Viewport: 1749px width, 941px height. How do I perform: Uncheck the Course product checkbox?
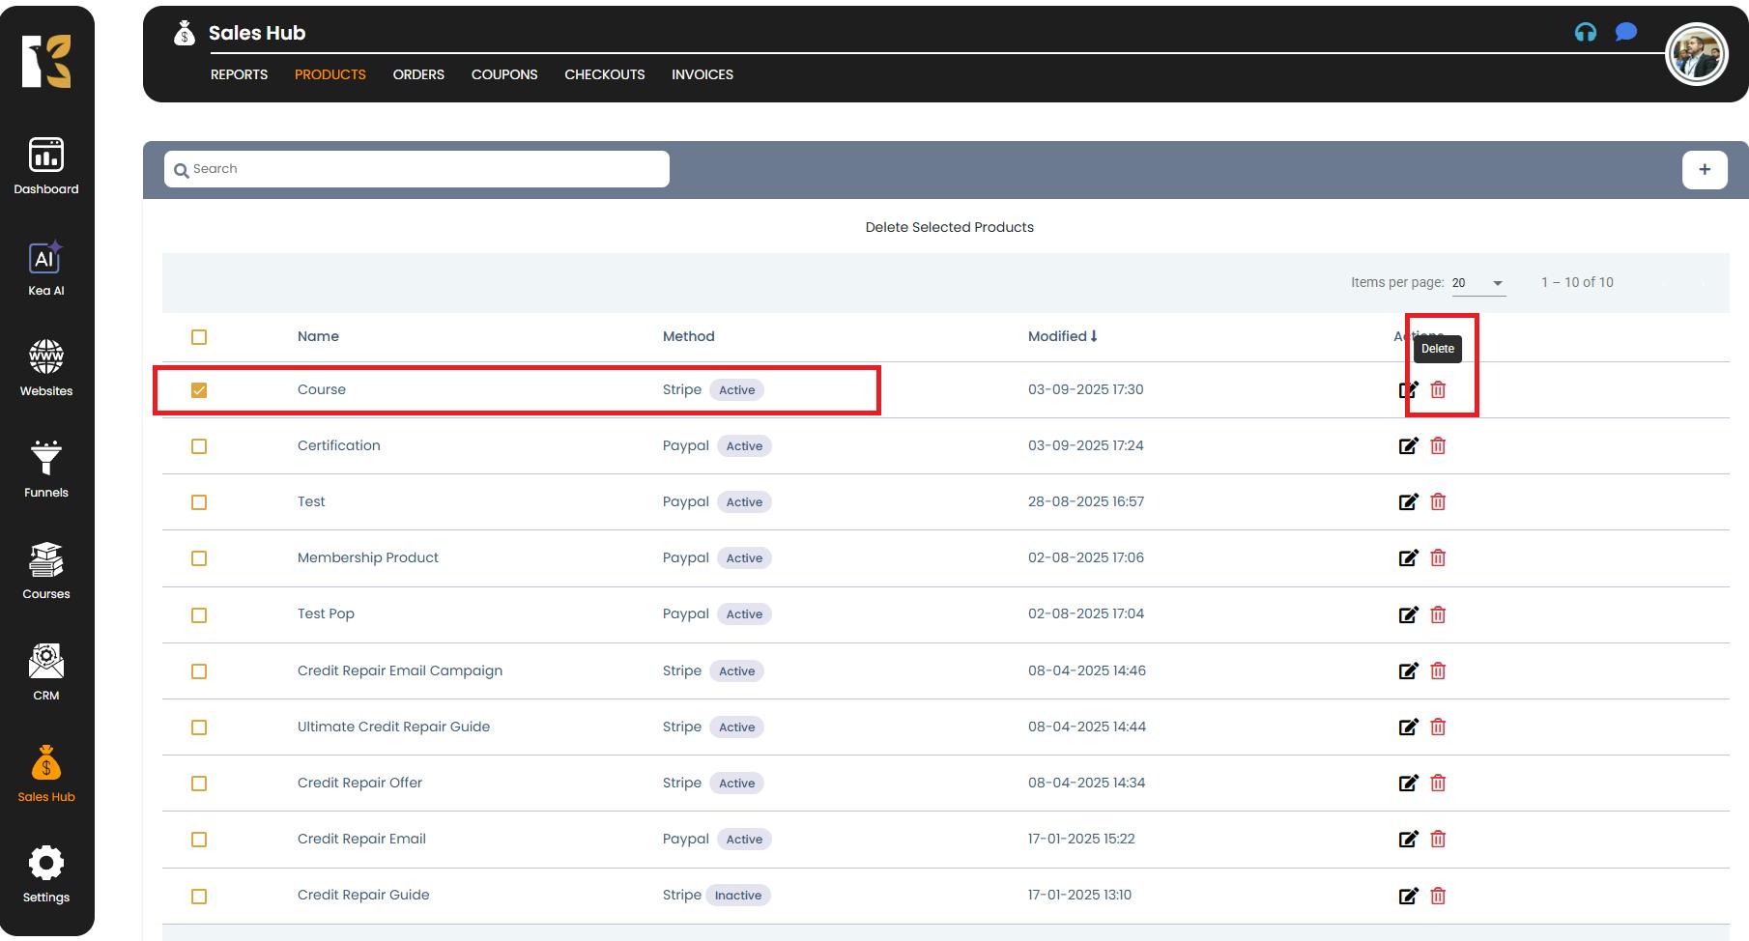point(199,390)
